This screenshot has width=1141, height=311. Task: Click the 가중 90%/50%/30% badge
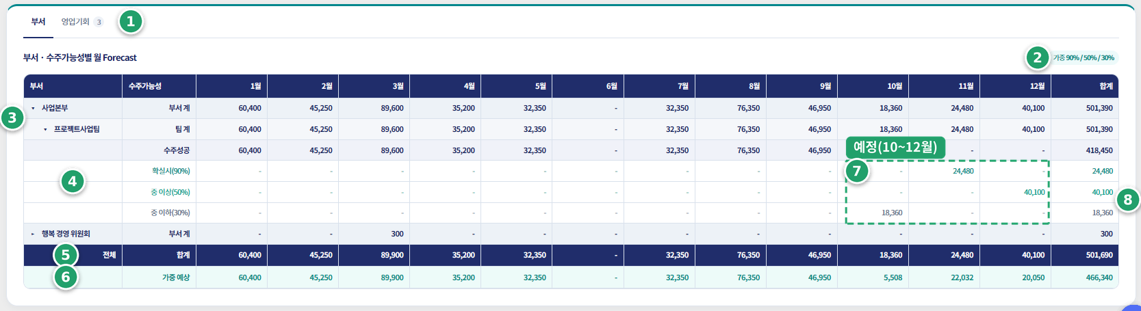(x=1084, y=58)
